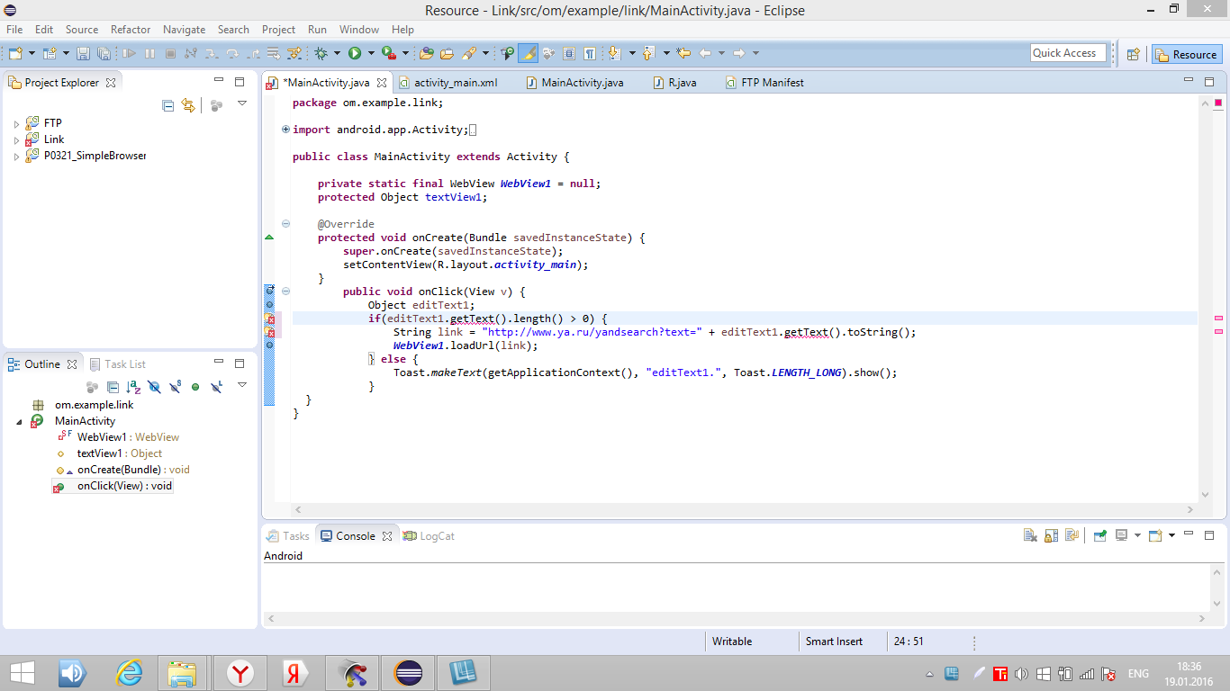This screenshot has height=691, width=1230.
Task: Click the Save All toolbar icon
Action: click(103, 54)
